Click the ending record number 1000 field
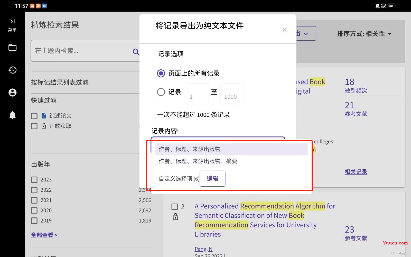This screenshot has height=257, width=411. pyautogui.click(x=231, y=94)
